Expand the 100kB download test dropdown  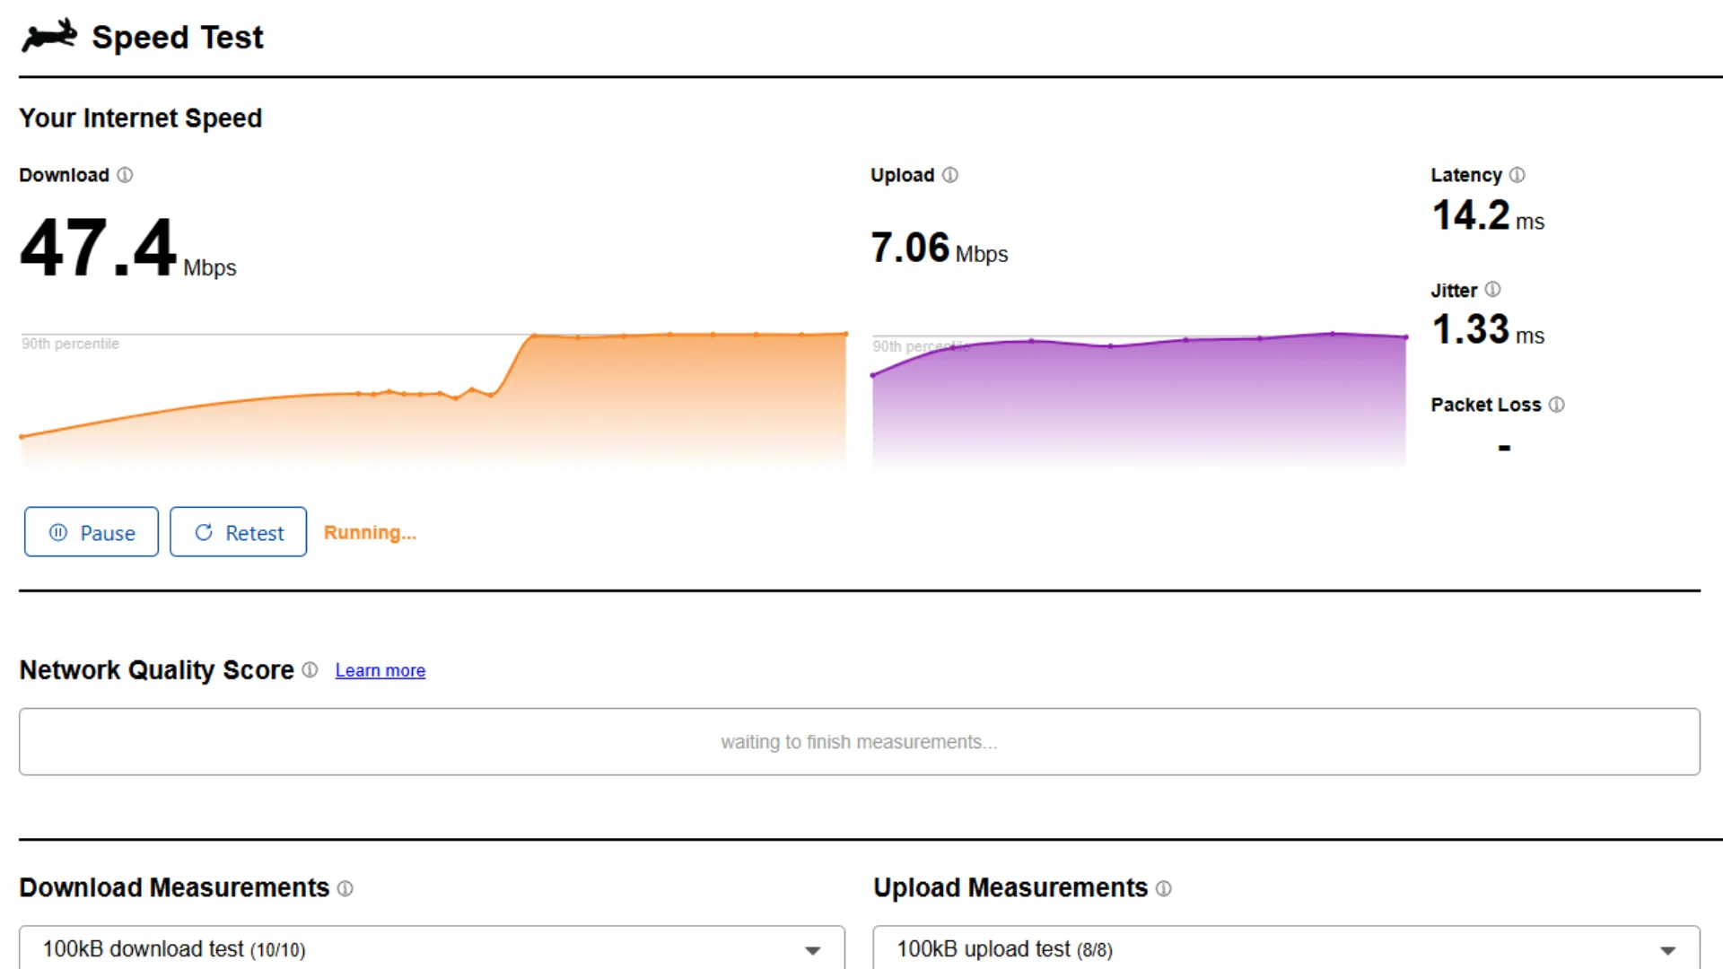432,948
